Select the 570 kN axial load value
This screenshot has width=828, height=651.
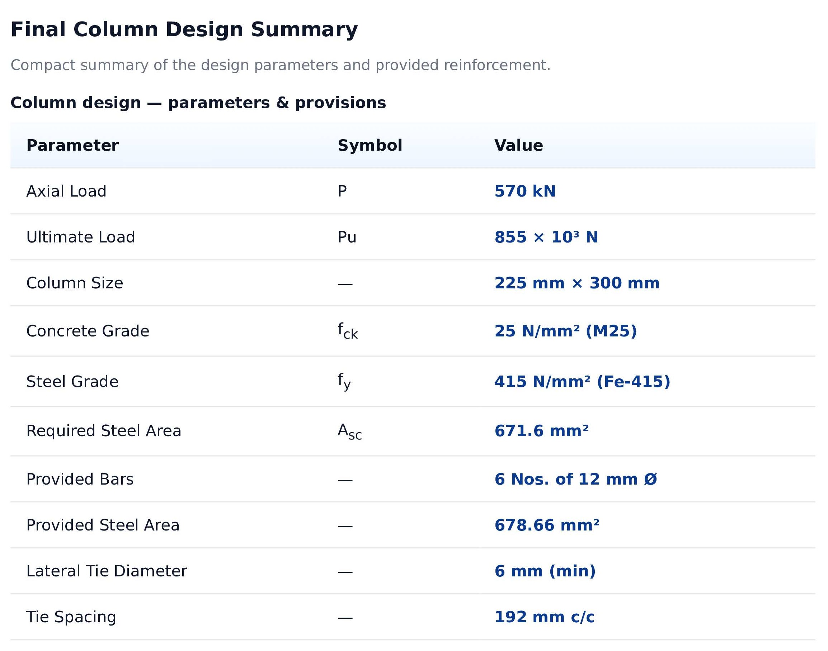pos(525,191)
